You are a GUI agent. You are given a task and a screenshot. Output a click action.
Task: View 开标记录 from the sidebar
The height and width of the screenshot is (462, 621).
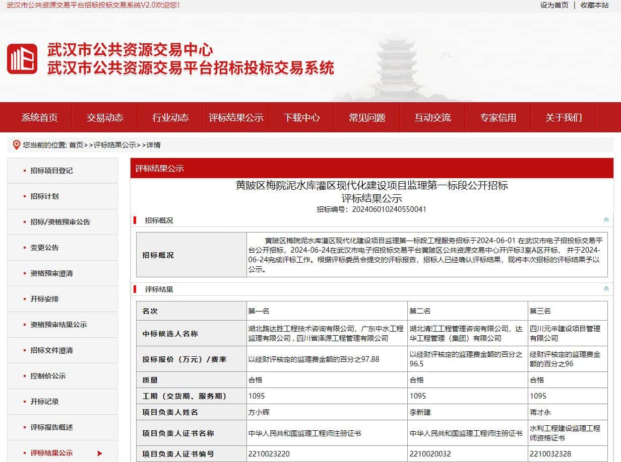(x=44, y=402)
